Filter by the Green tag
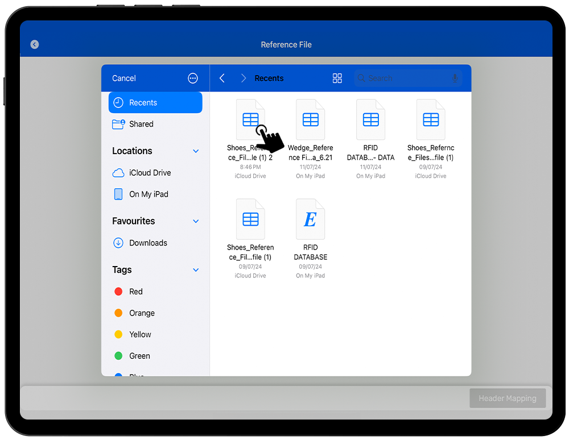The width and height of the screenshot is (569, 440). point(139,356)
